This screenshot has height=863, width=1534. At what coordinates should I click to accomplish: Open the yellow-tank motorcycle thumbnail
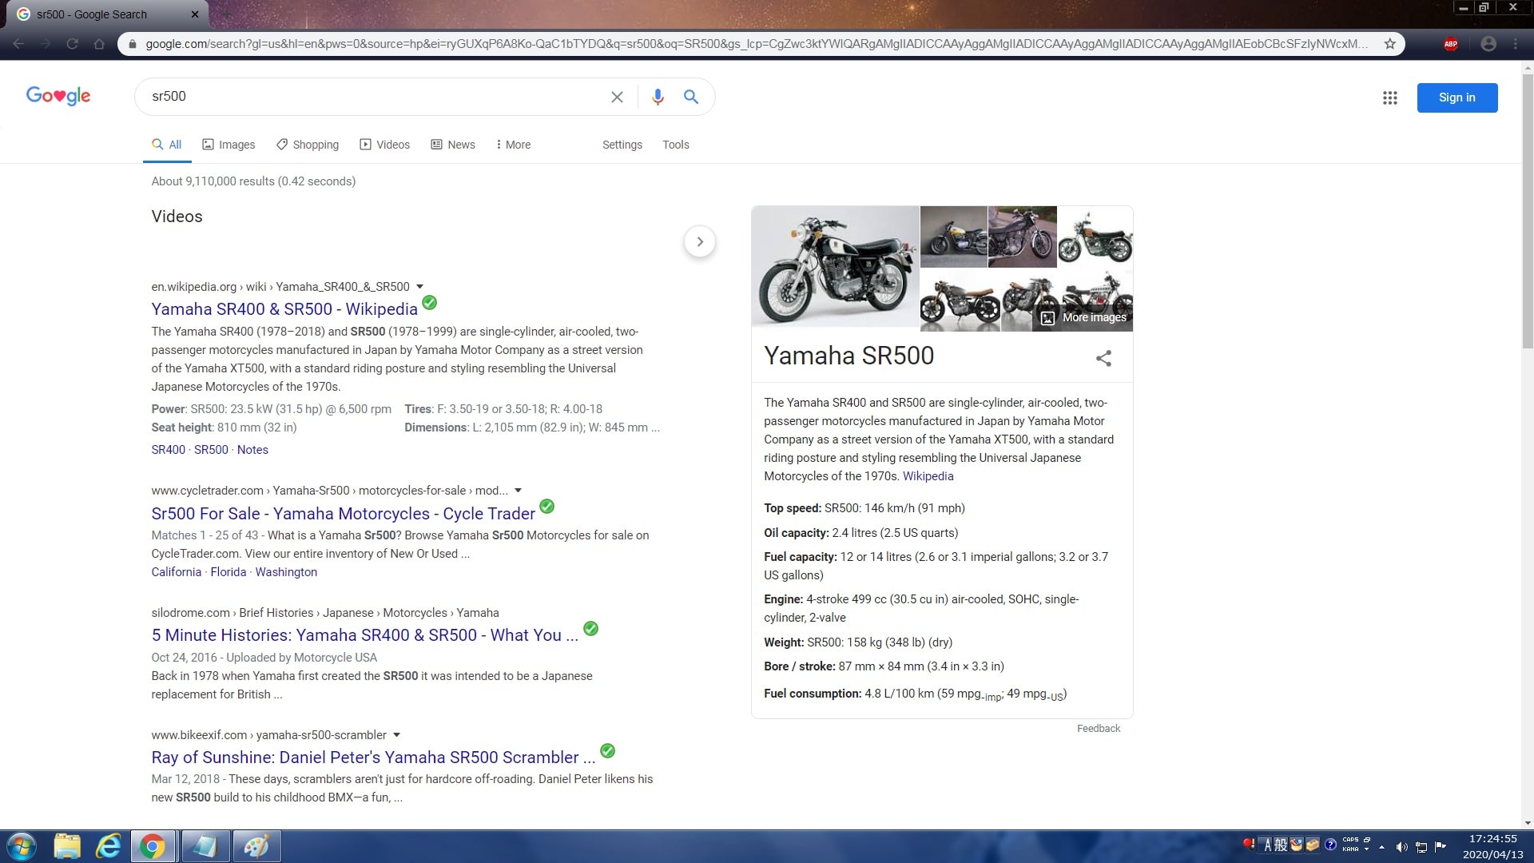click(x=953, y=237)
